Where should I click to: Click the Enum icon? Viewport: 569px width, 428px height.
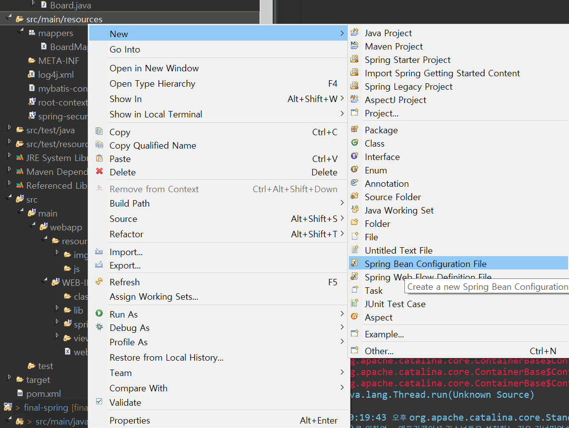click(354, 170)
